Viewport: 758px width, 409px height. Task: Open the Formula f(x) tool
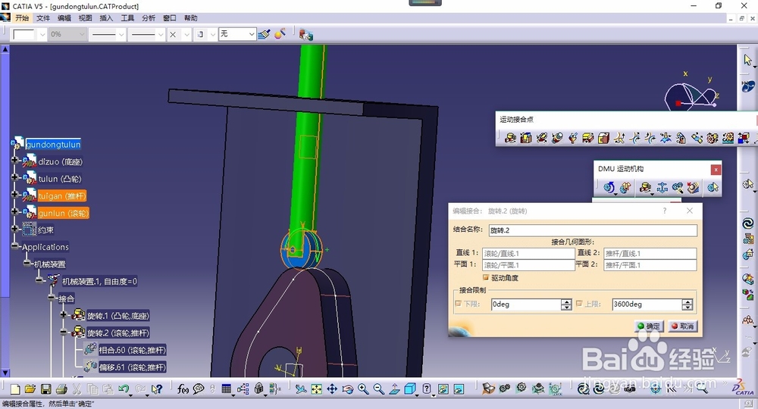(x=183, y=389)
